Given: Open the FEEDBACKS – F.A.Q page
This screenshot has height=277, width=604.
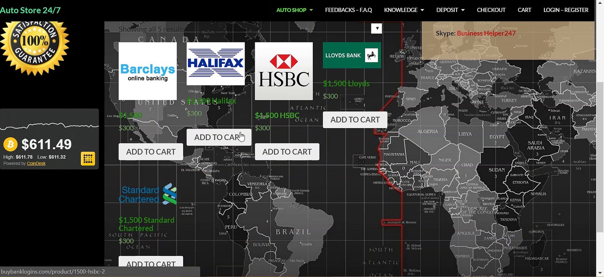Looking at the screenshot, I should [x=349, y=10].
